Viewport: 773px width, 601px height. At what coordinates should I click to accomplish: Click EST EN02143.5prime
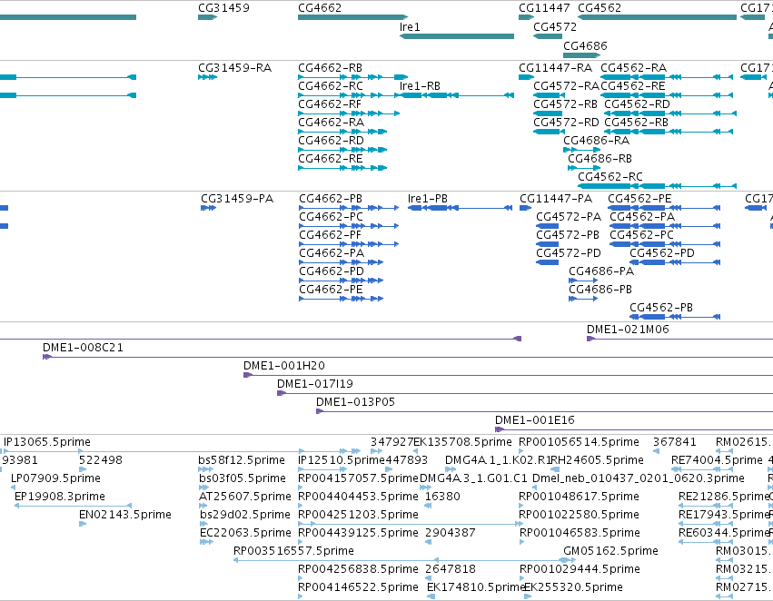[x=125, y=515]
